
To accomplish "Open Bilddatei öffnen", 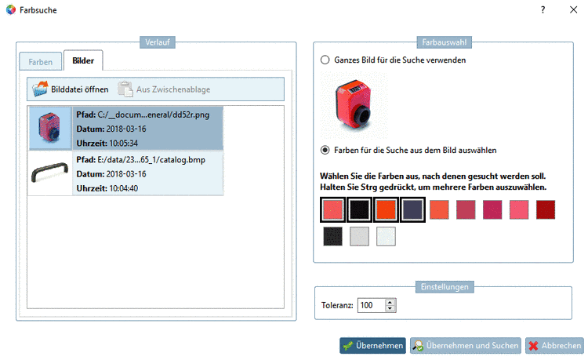I will (70, 89).
